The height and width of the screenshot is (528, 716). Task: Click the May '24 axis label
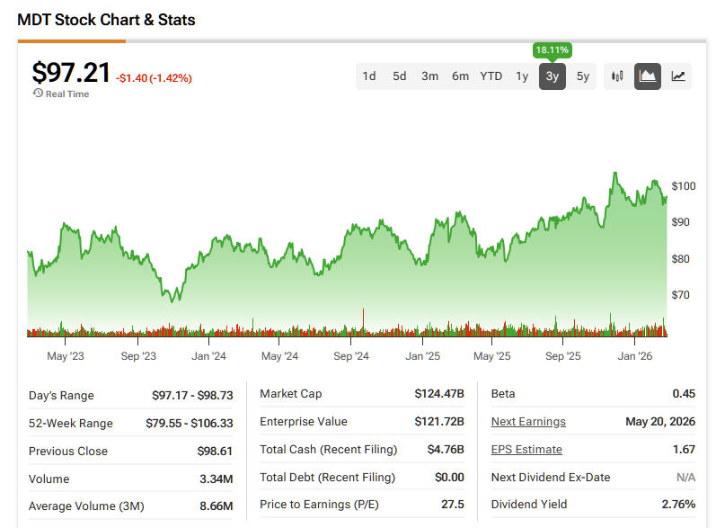coord(279,356)
